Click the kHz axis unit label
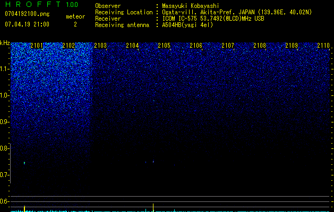The width and height of the screenshot is (334, 212). tap(5, 43)
